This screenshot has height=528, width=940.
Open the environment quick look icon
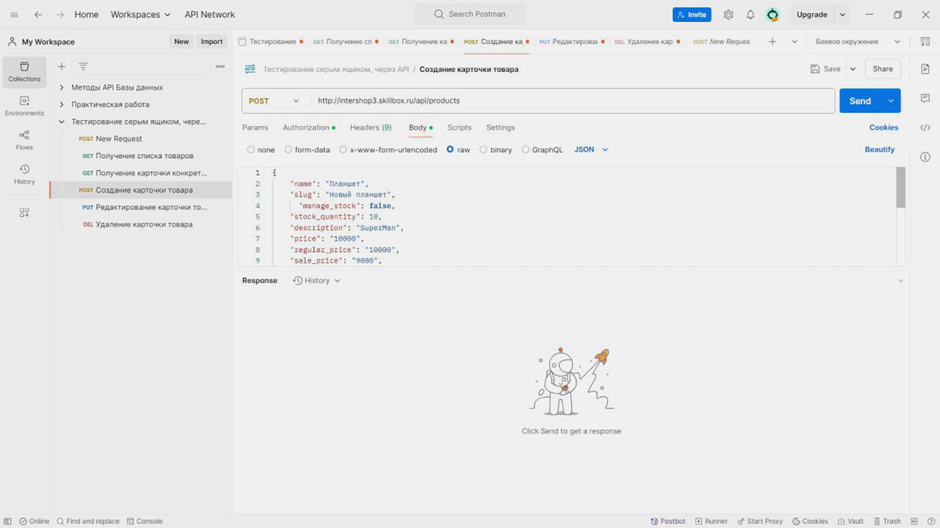925,41
